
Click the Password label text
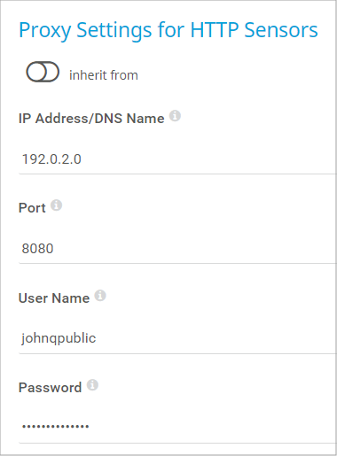pyautogui.click(x=50, y=388)
